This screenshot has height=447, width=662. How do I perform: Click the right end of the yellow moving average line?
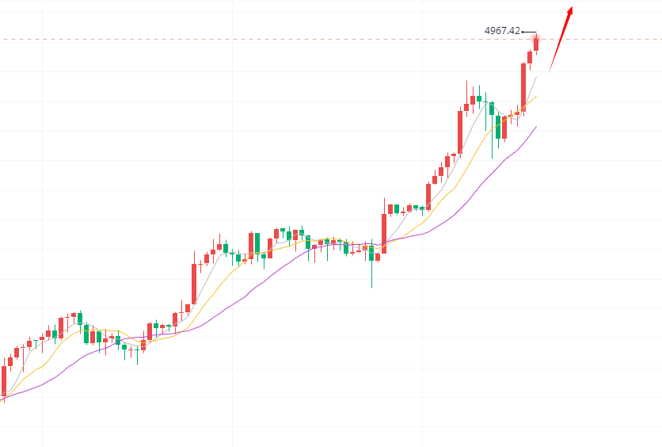pyautogui.click(x=536, y=97)
